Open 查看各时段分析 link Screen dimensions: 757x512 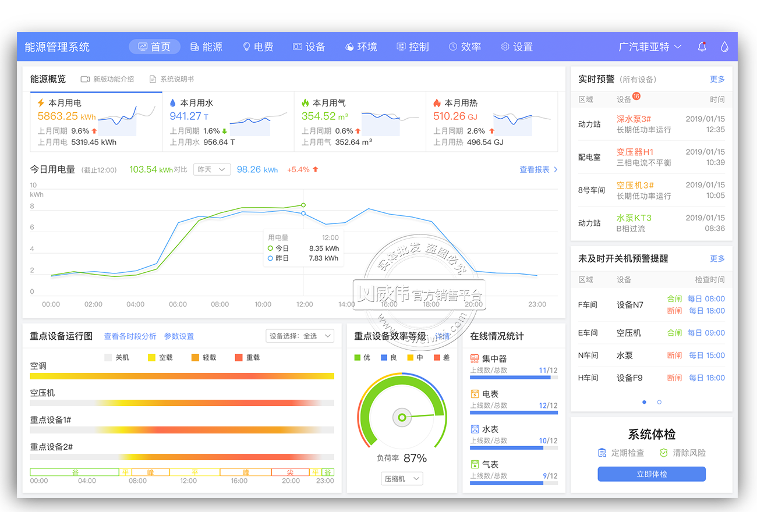point(130,336)
